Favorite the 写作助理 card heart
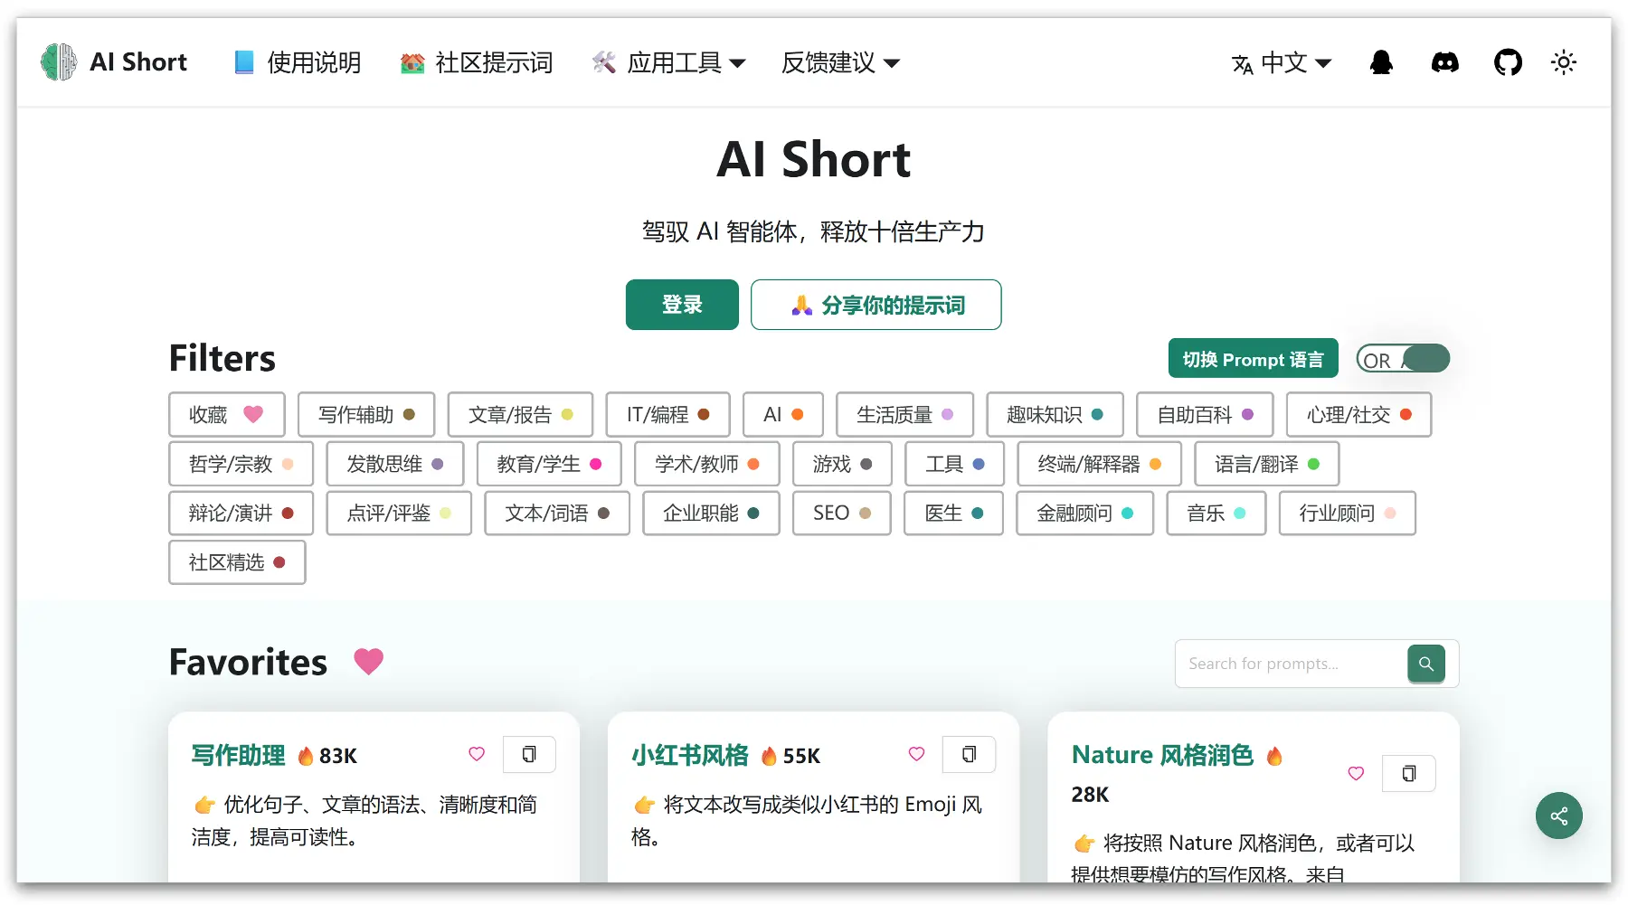1628x905 pixels. pos(477,754)
